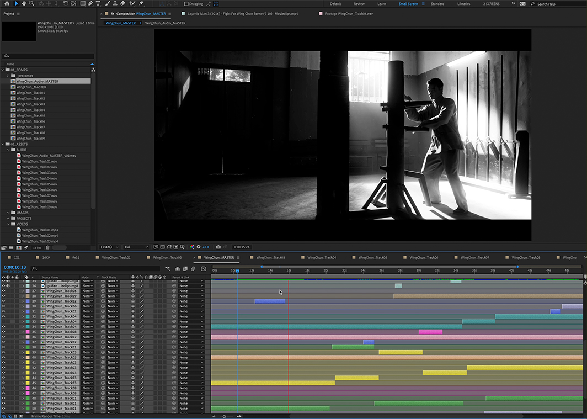Select the Selection arrow tool
Screen dimensions: 587x419
pyautogui.click(x=17, y=3)
